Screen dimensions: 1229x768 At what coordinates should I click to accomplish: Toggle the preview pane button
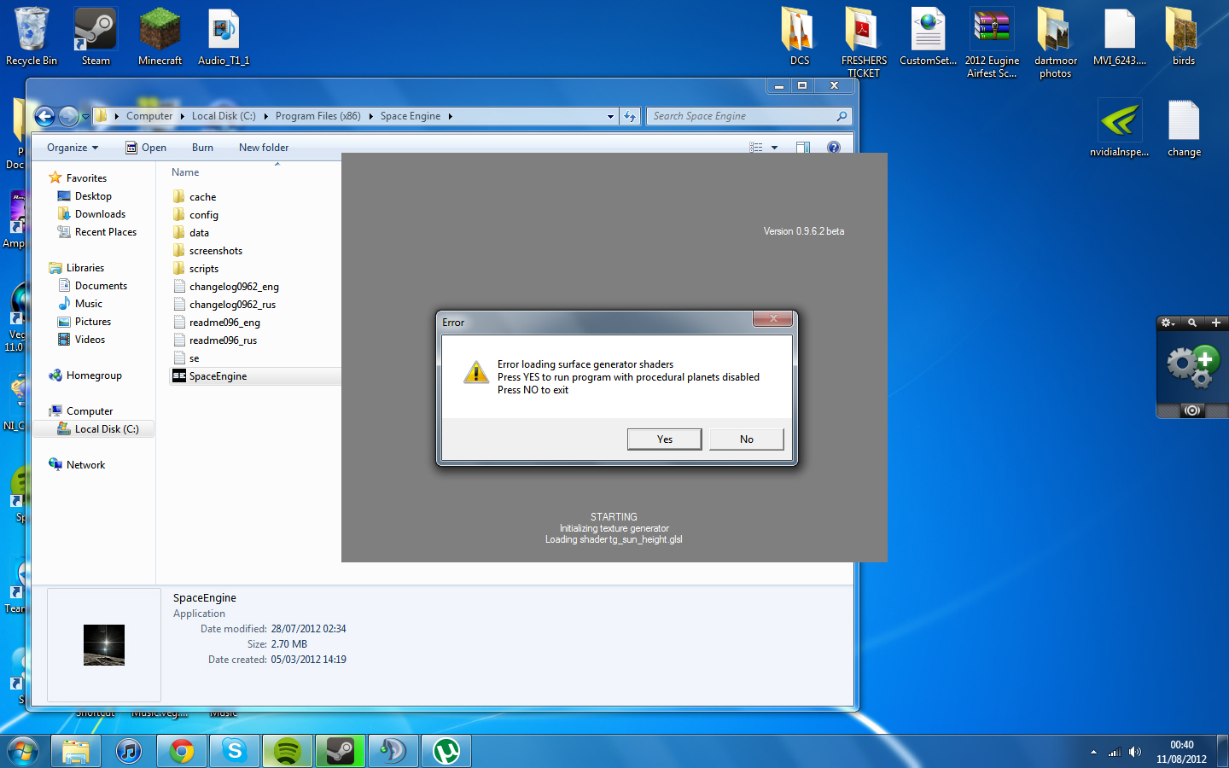[802, 148]
